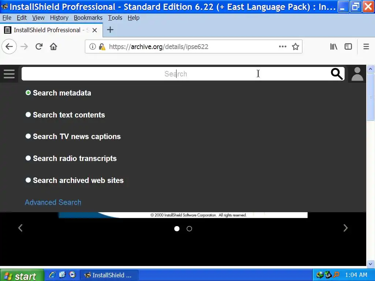The width and height of the screenshot is (375, 281).
Task: Click inside the archive Search field
Action: coord(176,74)
